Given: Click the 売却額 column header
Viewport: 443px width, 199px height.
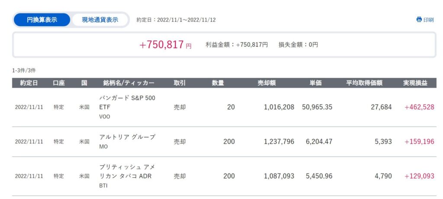Looking at the screenshot, I should coord(266,83).
